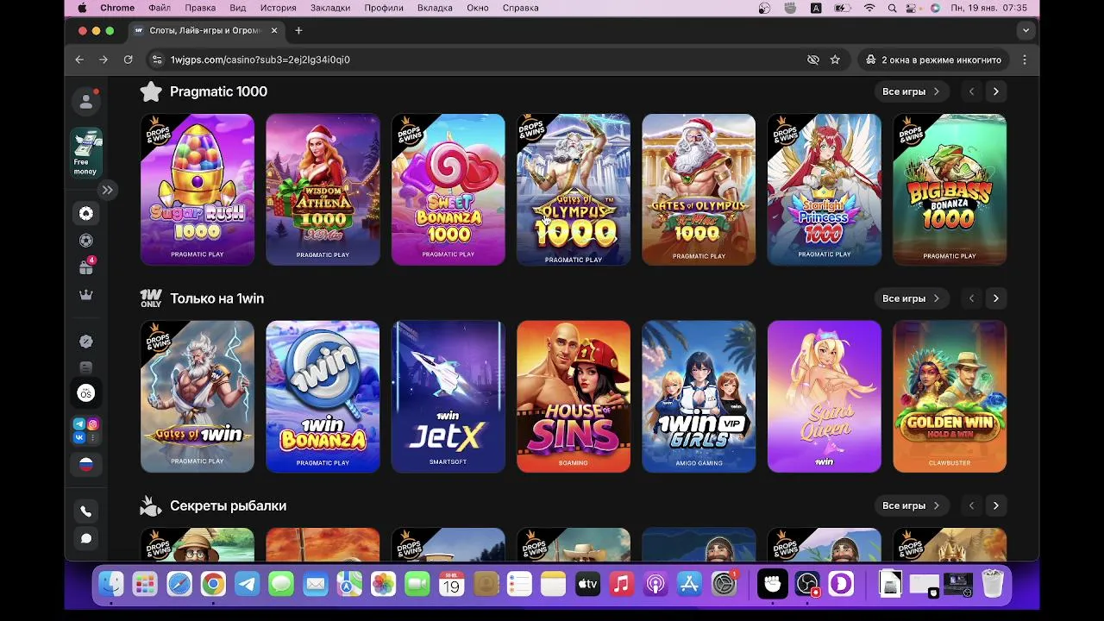
Task: Open the crown VIP sidebar icon
Action: pos(86,295)
